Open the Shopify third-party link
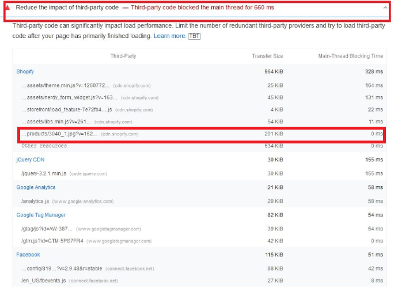394x288 pixels. pyautogui.click(x=25, y=71)
